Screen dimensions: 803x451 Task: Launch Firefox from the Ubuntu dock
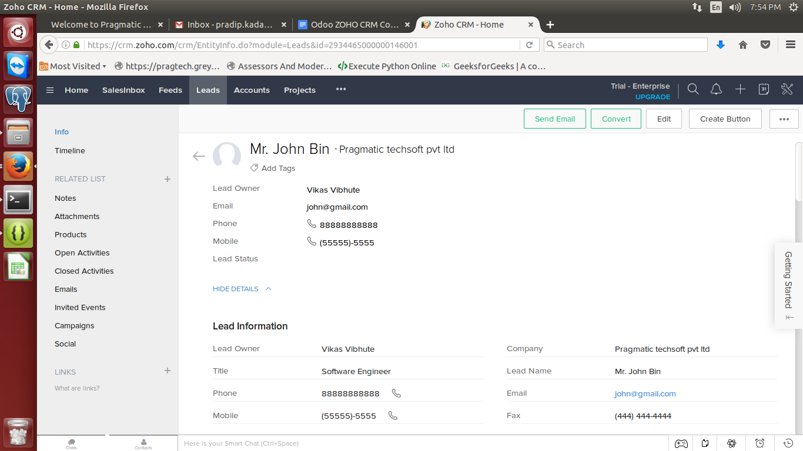(x=18, y=167)
